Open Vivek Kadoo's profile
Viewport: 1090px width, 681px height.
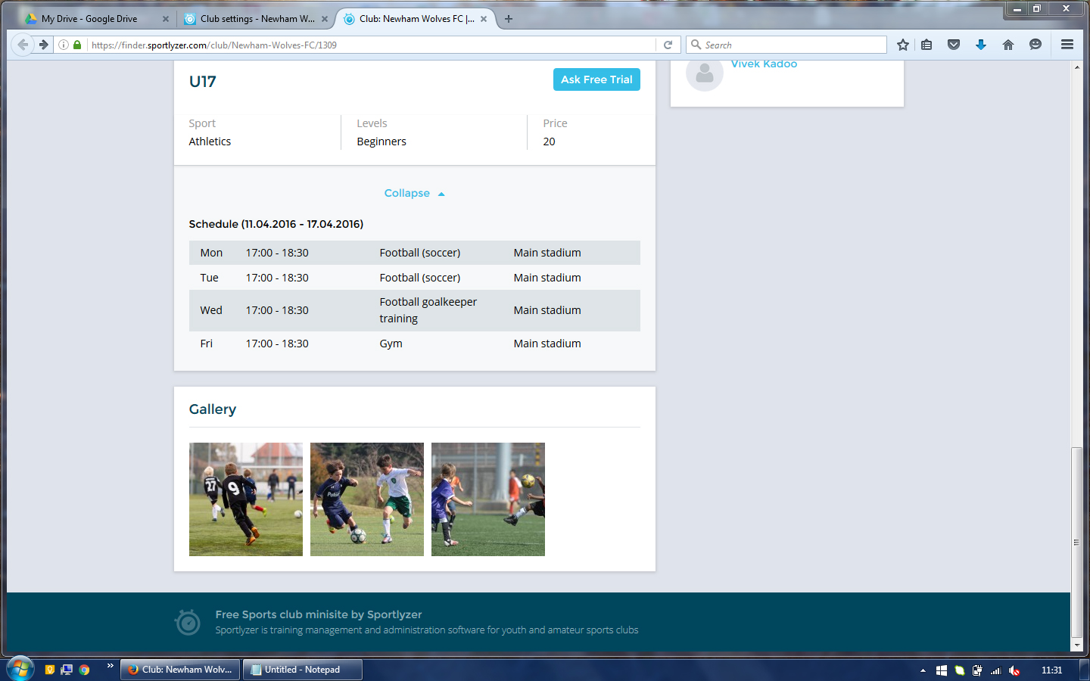click(764, 64)
